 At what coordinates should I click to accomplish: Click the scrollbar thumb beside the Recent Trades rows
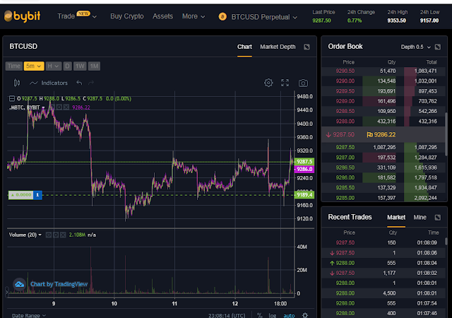446,241
